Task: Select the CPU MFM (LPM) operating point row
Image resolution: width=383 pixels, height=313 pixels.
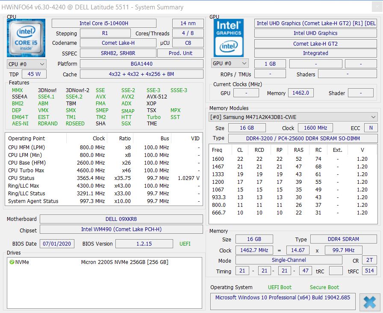Action: coord(104,148)
